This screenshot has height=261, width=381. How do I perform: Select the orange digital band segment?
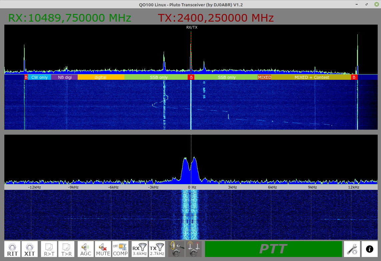point(101,77)
